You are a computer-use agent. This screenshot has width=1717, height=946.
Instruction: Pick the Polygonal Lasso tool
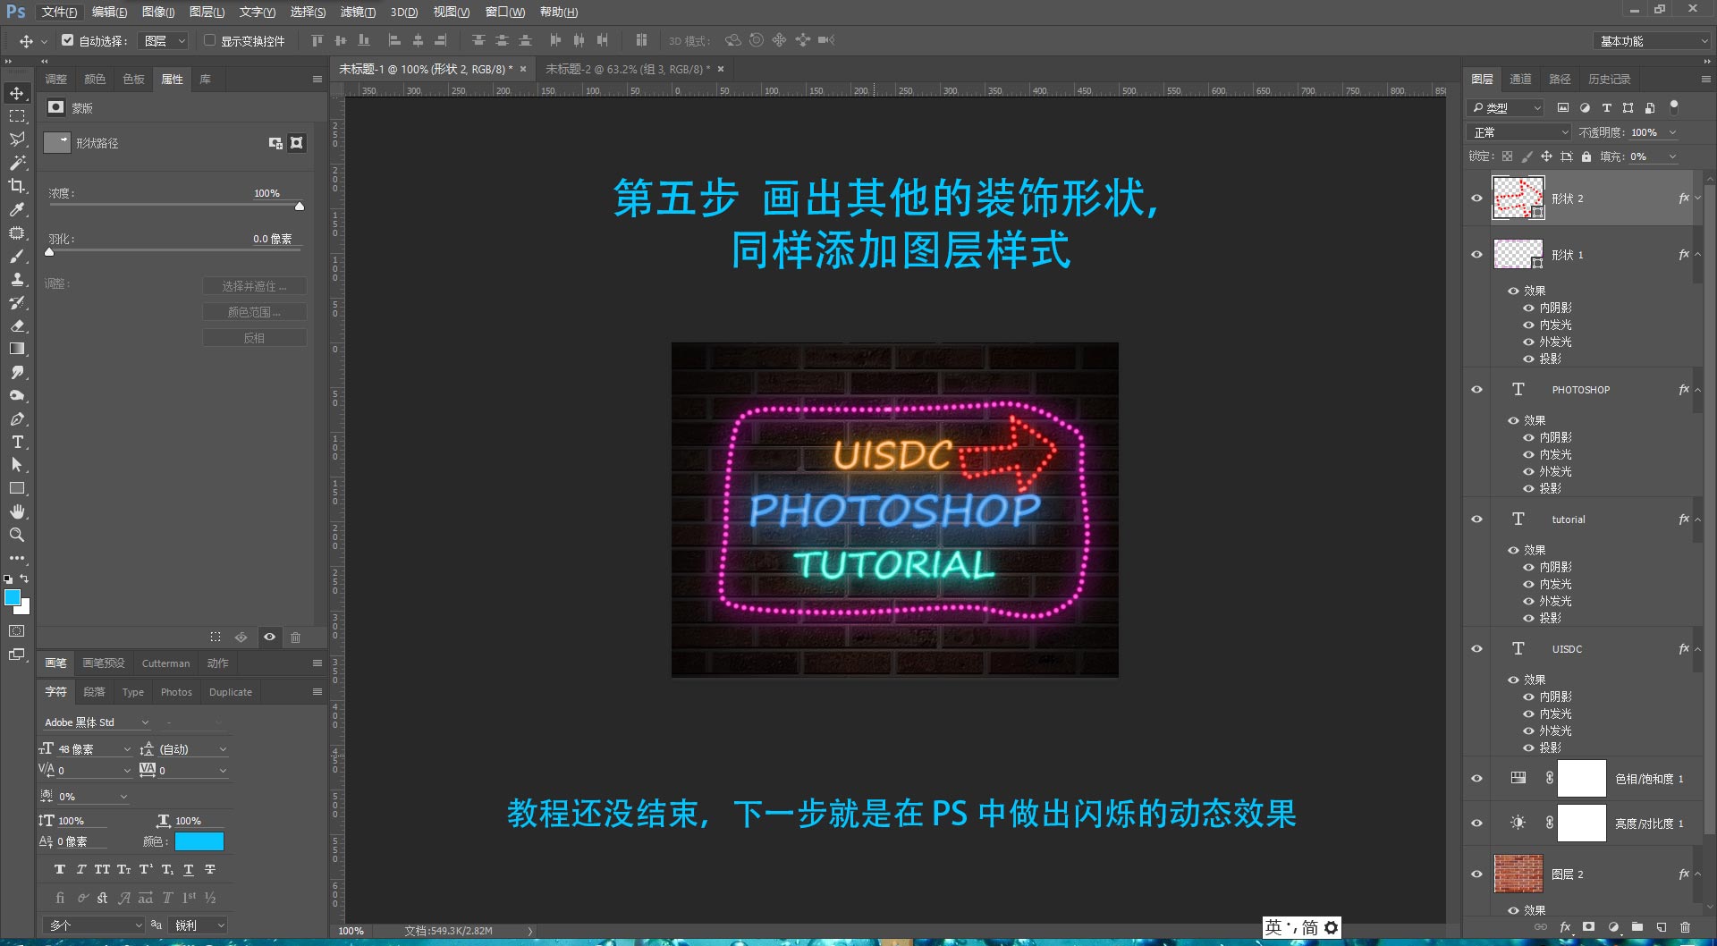tap(17, 139)
